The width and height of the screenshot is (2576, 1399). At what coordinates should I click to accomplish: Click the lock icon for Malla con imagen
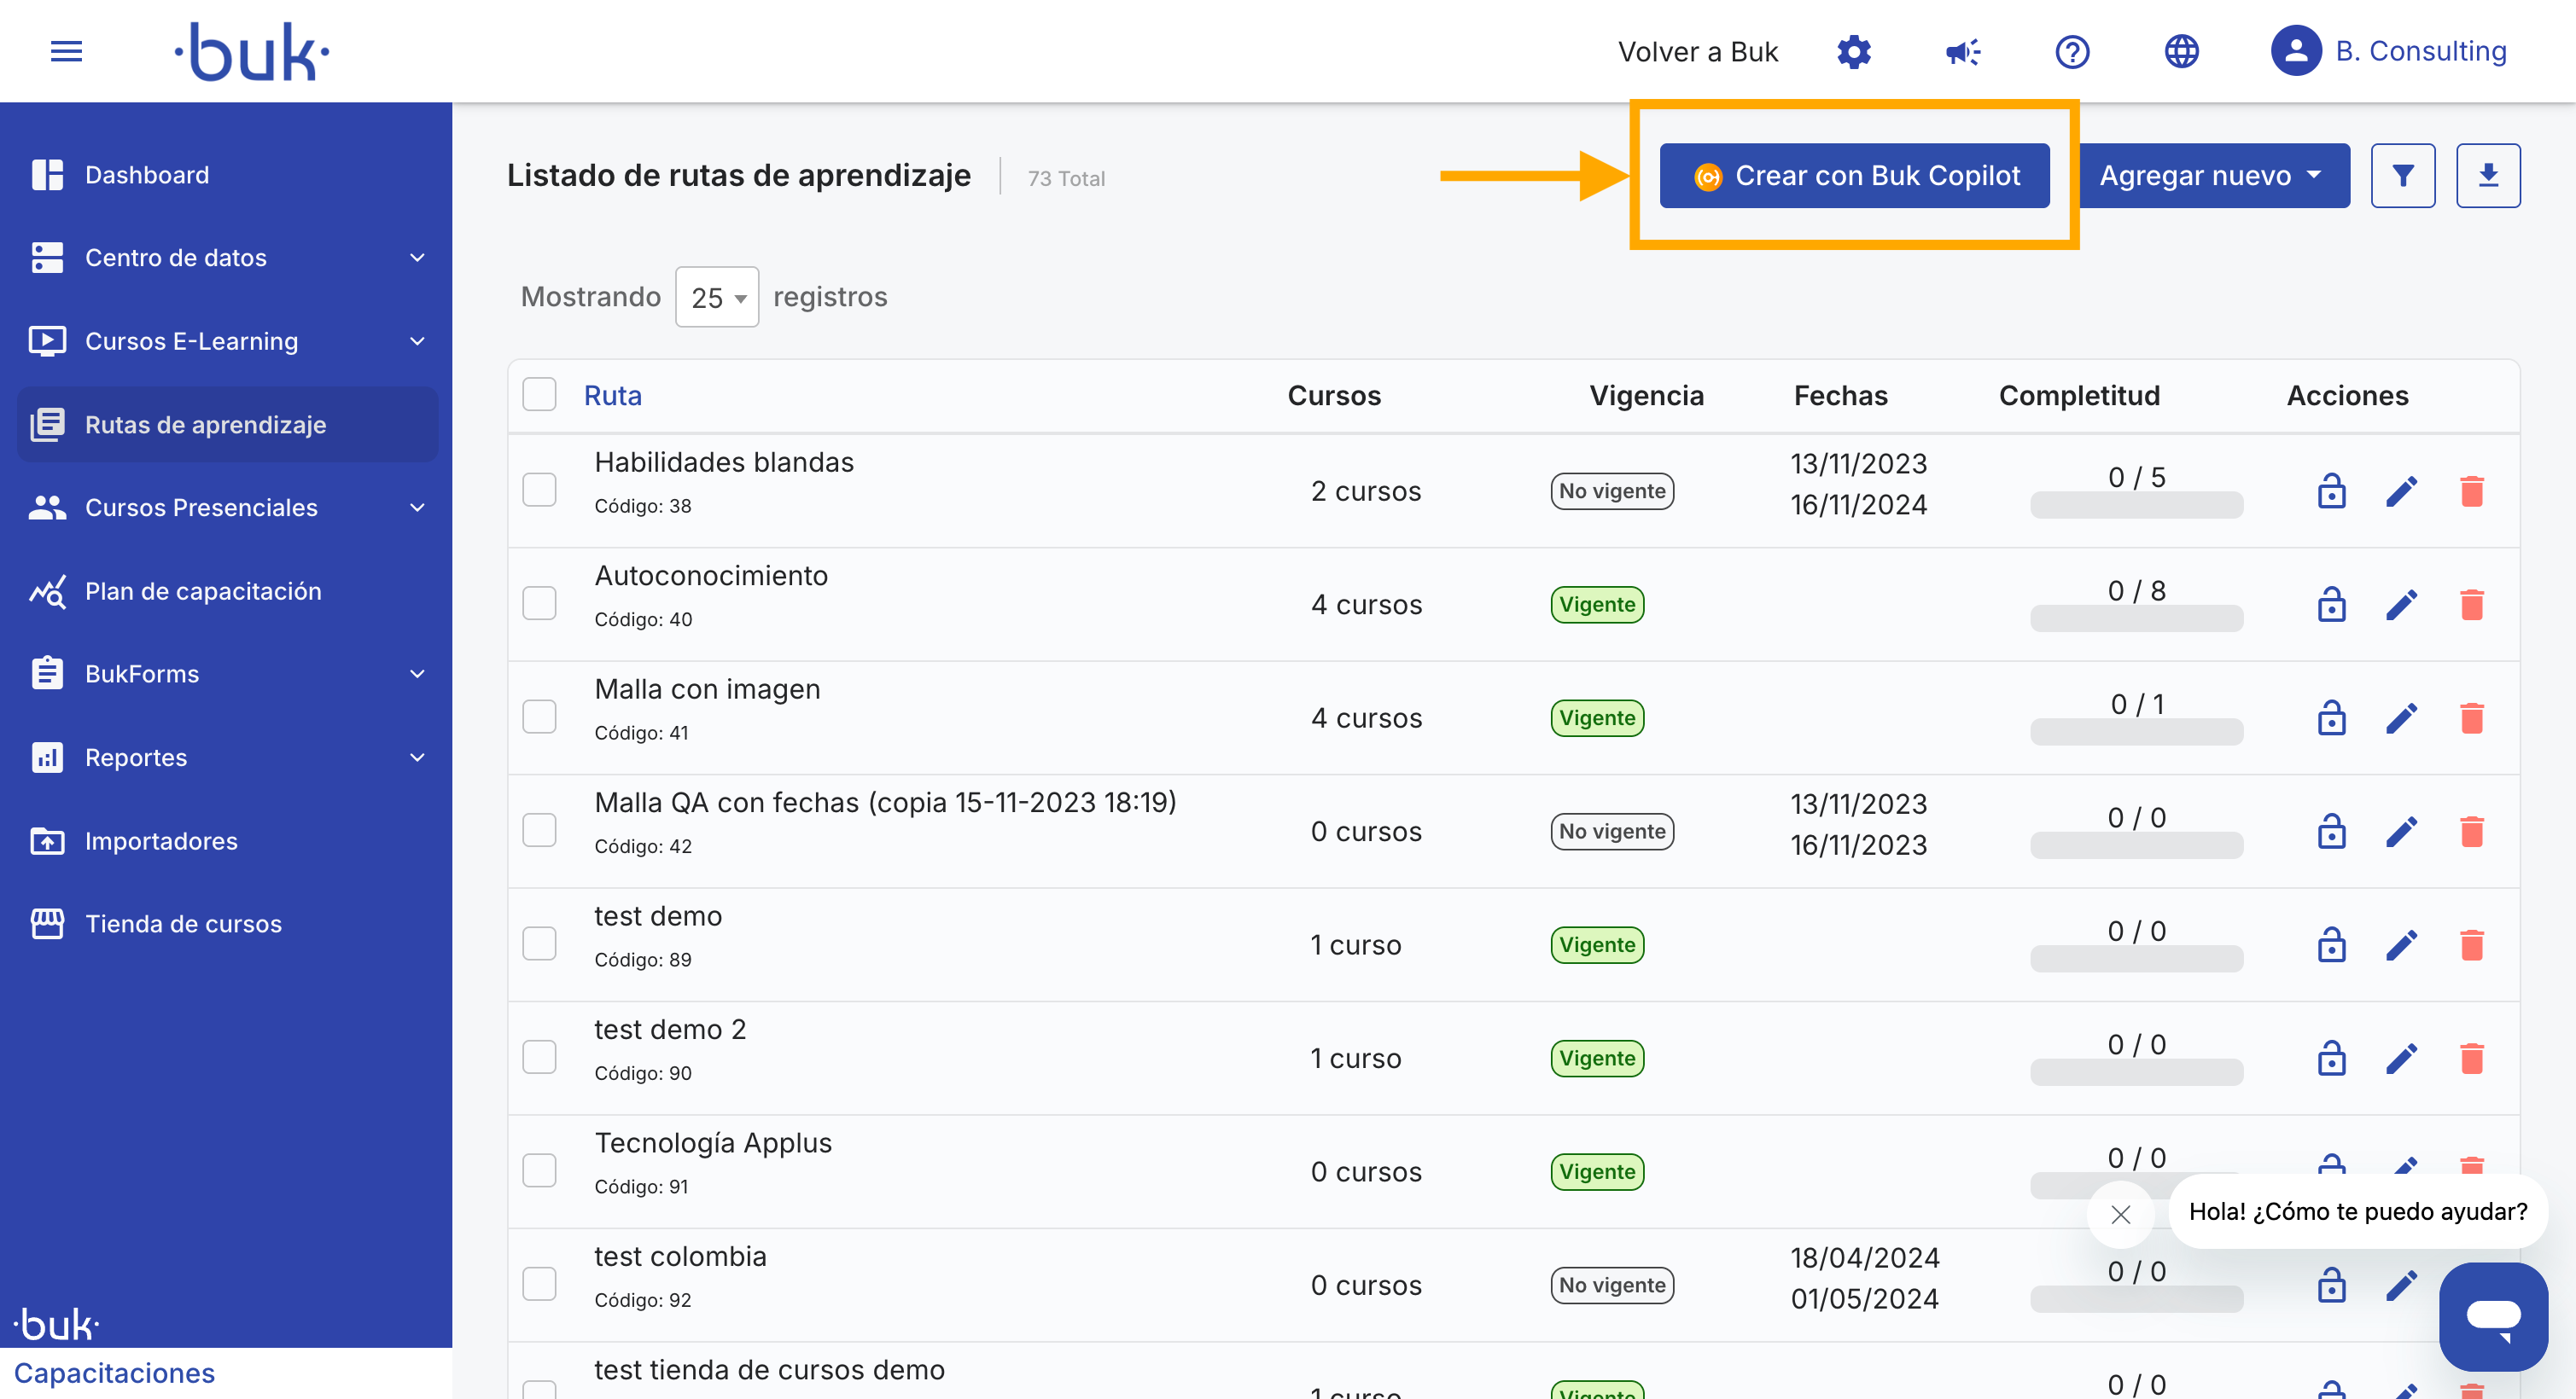pyautogui.click(x=2331, y=717)
